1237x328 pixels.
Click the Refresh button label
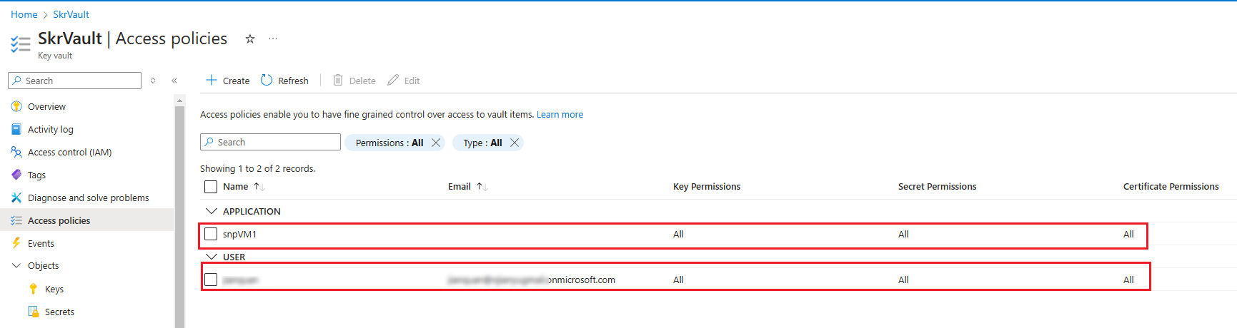click(293, 81)
